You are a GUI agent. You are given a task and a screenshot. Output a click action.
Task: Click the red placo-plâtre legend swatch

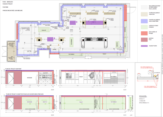pyautogui.click(x=144, y=33)
